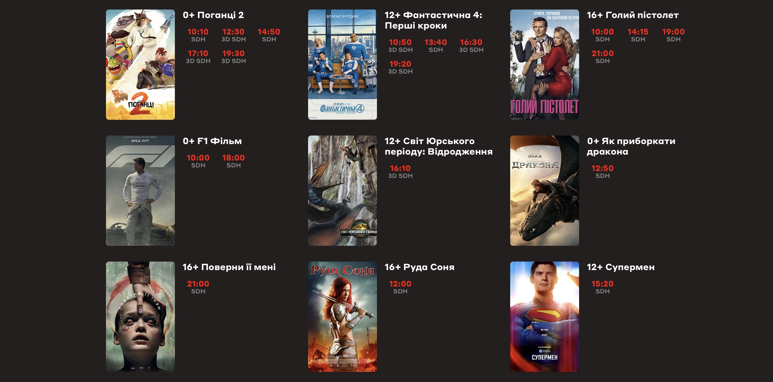773x382 pixels.
Task: Open the Поверни її мені poster
Action: (x=140, y=317)
